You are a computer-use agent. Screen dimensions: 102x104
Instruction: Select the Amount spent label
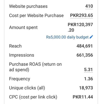tap(23, 27)
